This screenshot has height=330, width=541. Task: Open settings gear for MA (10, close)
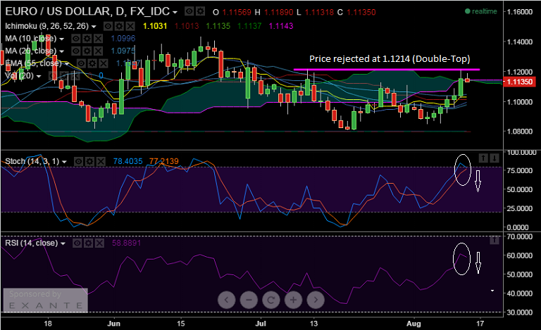pyautogui.click(x=87, y=39)
